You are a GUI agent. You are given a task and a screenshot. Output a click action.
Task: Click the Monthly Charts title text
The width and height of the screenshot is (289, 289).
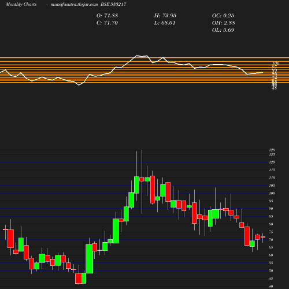(x=21, y=4)
